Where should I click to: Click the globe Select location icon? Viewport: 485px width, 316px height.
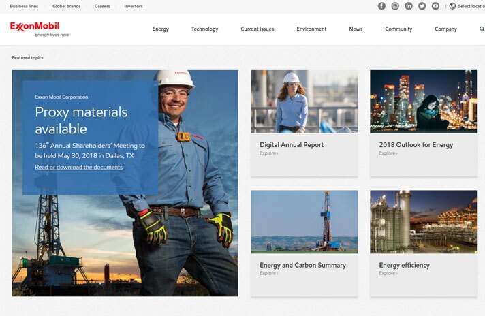(x=452, y=6)
